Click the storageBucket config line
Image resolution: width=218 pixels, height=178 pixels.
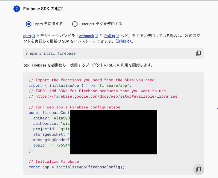coord(52,134)
